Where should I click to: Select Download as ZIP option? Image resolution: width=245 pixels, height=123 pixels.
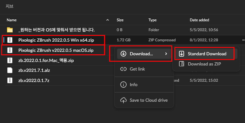[206, 64]
